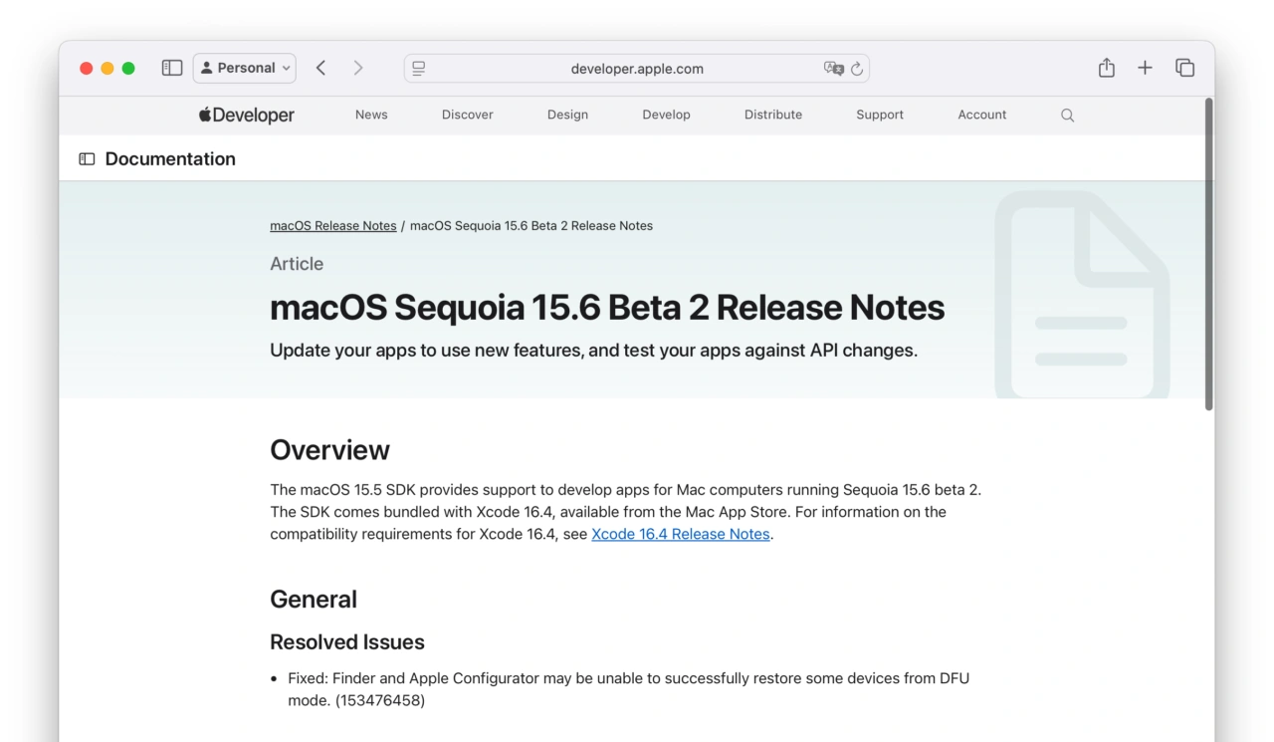
Task: Follow the macOS Release Notes breadcrumb link
Action: 332,226
